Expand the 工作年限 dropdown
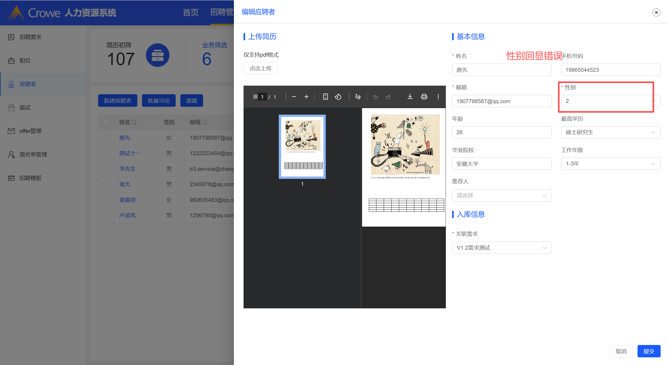The image size is (668, 365). coord(610,164)
